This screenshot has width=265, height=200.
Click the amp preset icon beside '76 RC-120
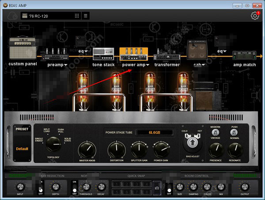[25, 16]
